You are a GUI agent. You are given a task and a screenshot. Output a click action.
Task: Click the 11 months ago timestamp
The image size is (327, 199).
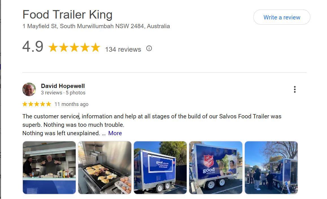pyautogui.click(x=71, y=104)
